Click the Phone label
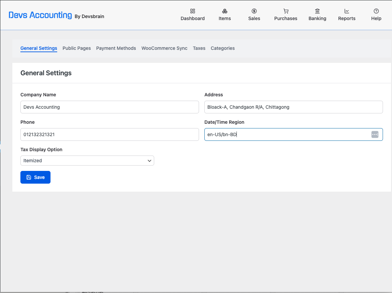This screenshot has width=392, height=293. 27,122
